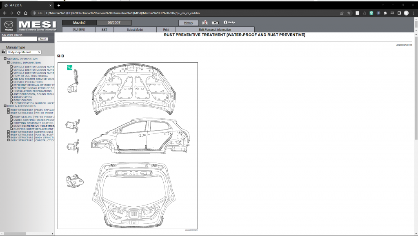Click the Mazda logo in the MESI header
The height and width of the screenshot is (236, 418).
pyautogui.click(x=8, y=24)
